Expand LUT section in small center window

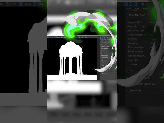(101, 66)
